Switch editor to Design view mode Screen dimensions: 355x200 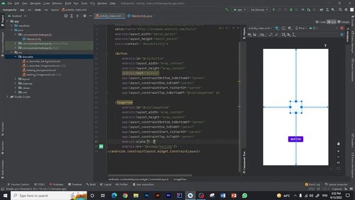click(x=343, y=22)
